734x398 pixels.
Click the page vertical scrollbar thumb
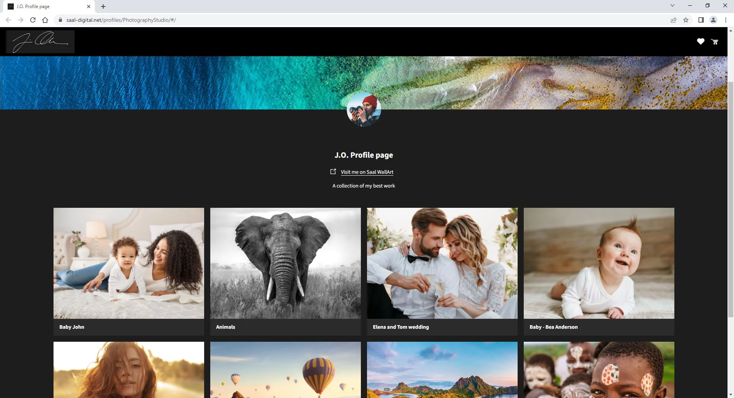point(731,199)
